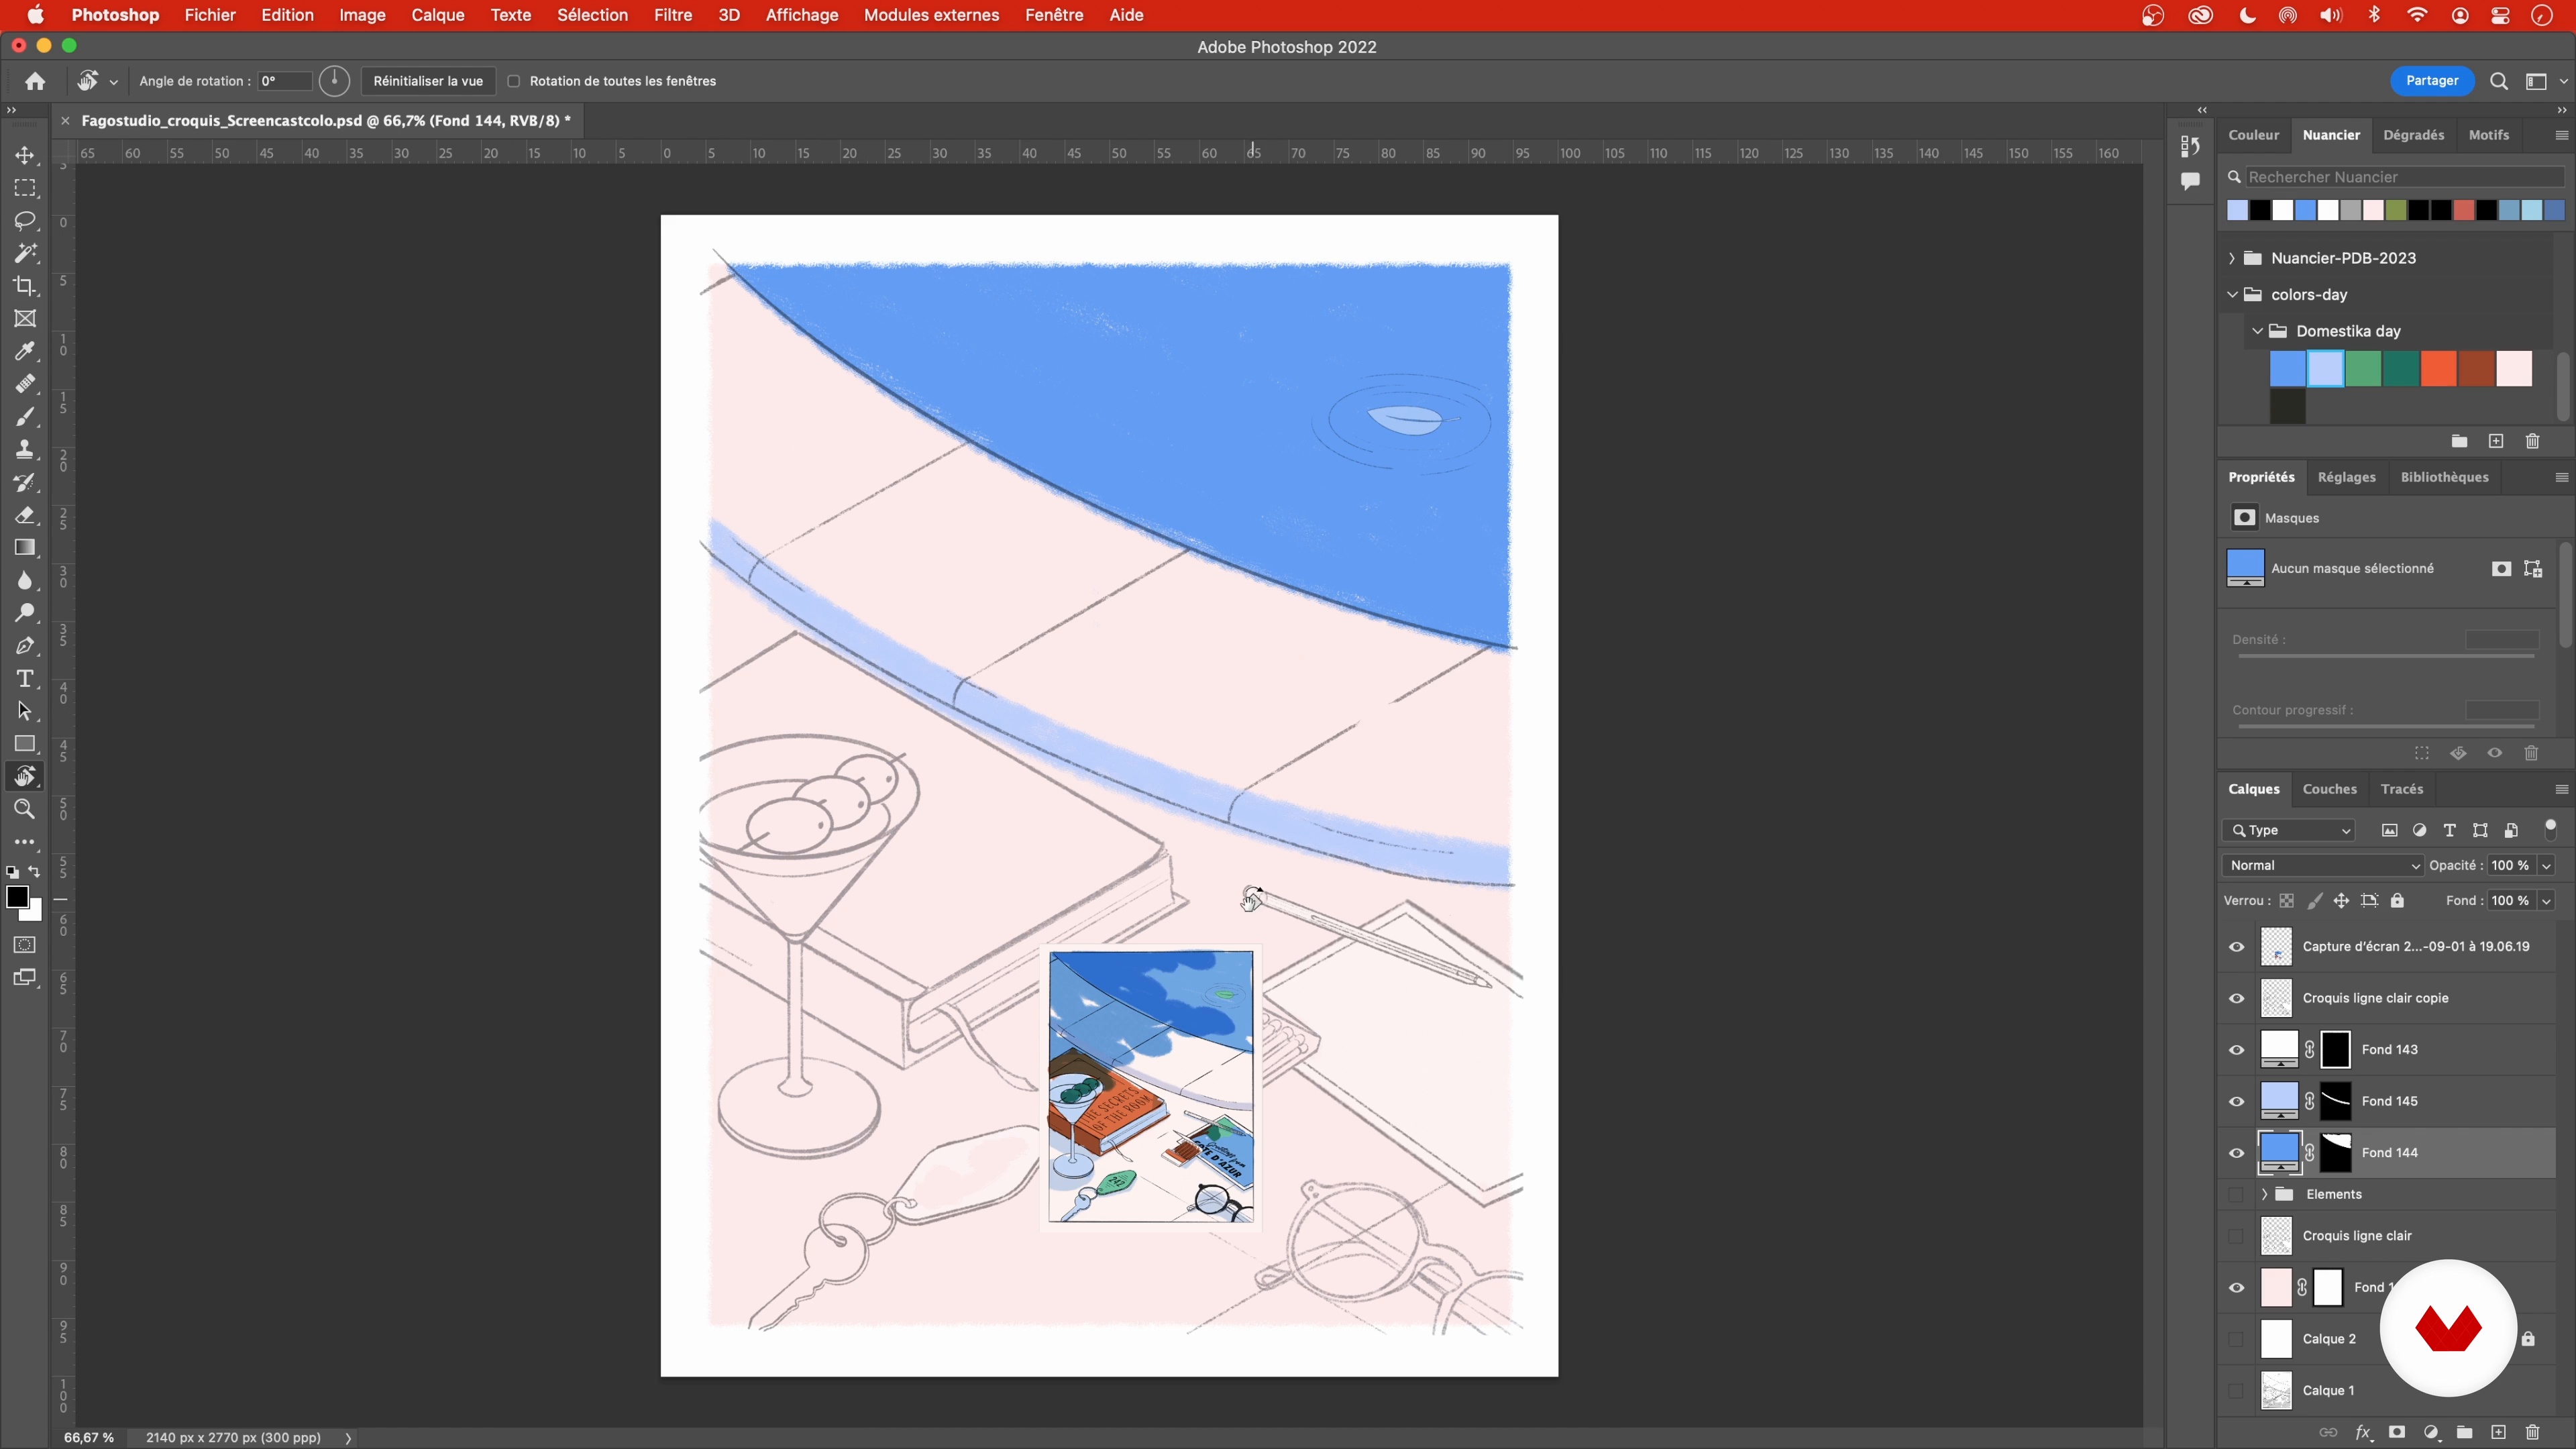Open rotate tool preset picker arrow
Viewport: 2576px width, 1449px height.
pos(114,82)
